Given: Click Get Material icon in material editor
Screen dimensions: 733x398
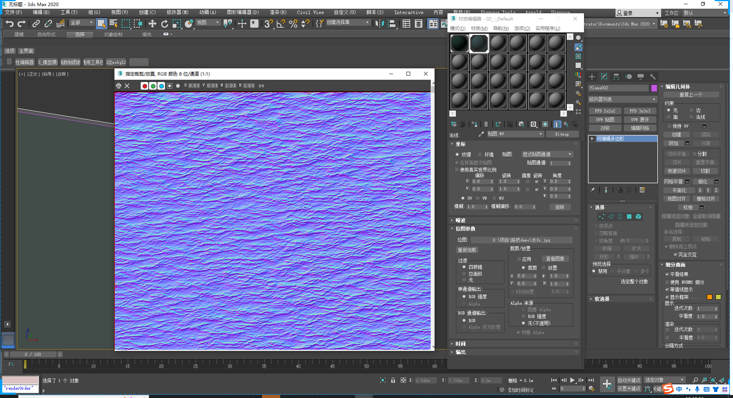Looking at the screenshot, I should point(454,124).
